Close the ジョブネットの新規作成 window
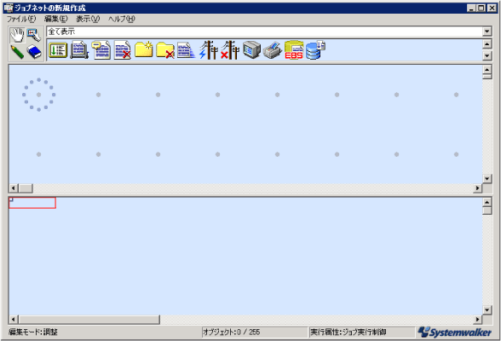The width and height of the screenshot is (501, 341). 492,8
